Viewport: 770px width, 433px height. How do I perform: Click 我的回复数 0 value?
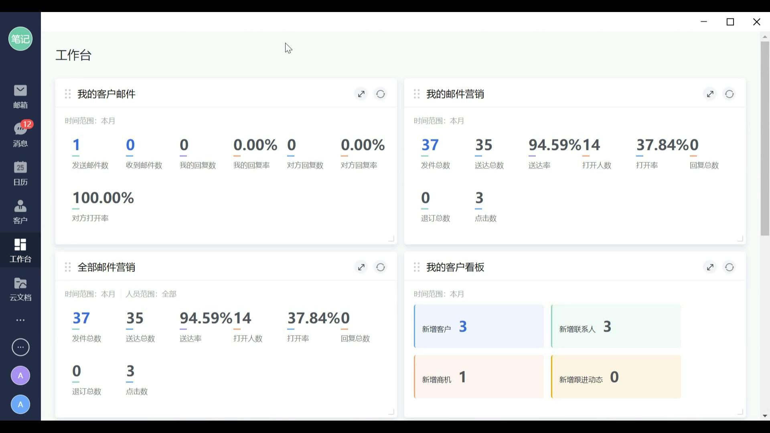tap(184, 145)
